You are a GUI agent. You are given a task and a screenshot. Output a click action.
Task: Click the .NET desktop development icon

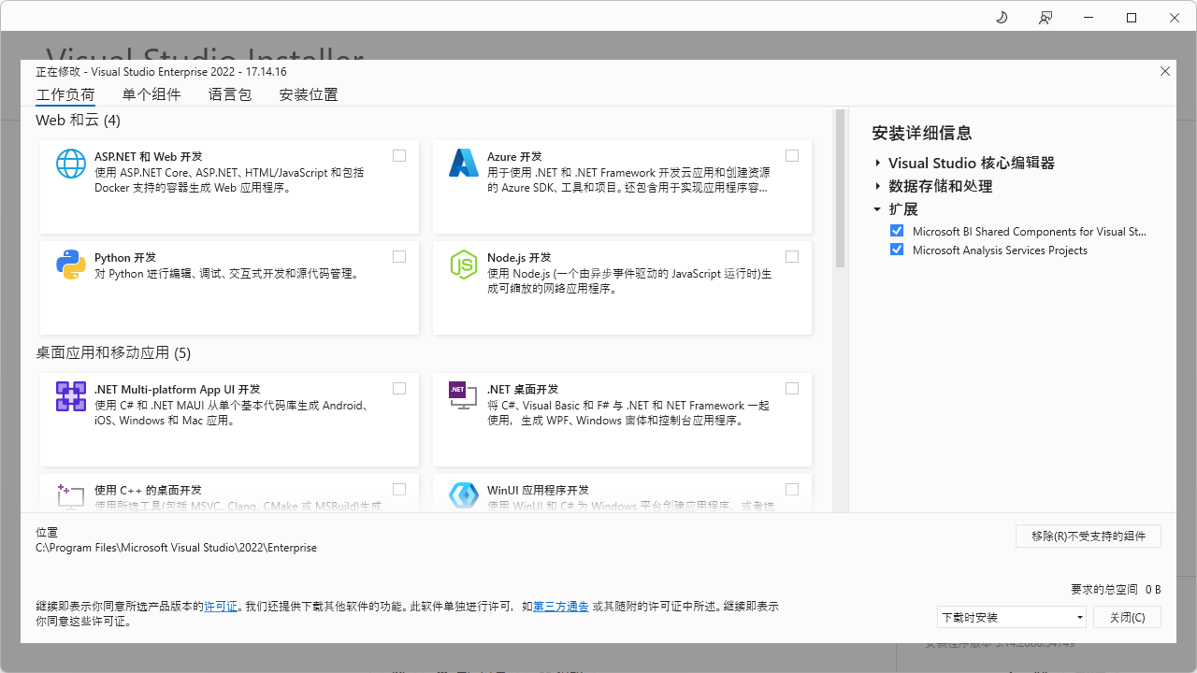(464, 396)
